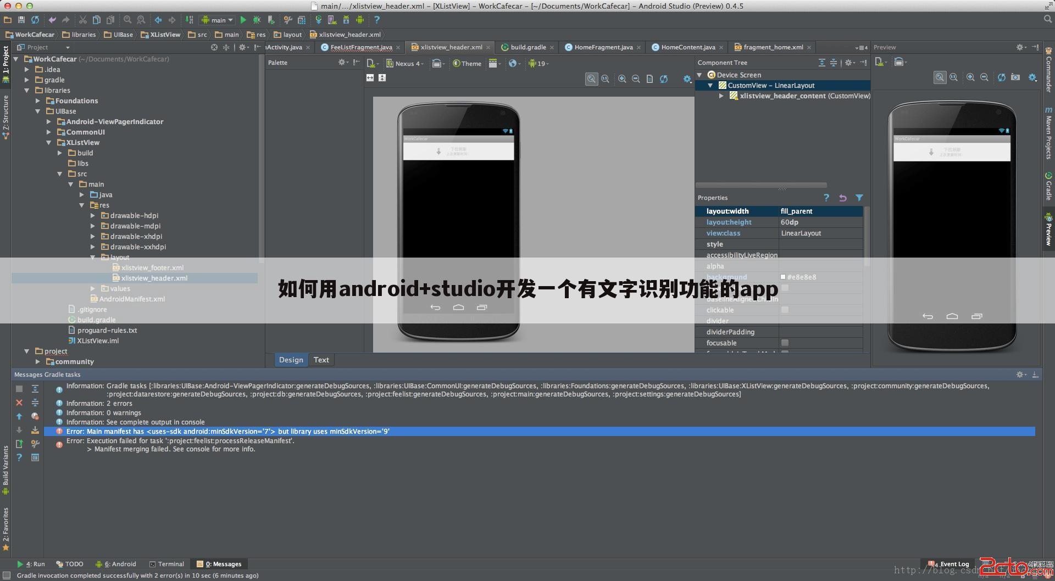The height and width of the screenshot is (581, 1055).
Task: Click the search magnifier at top right
Action: tap(1047, 19)
